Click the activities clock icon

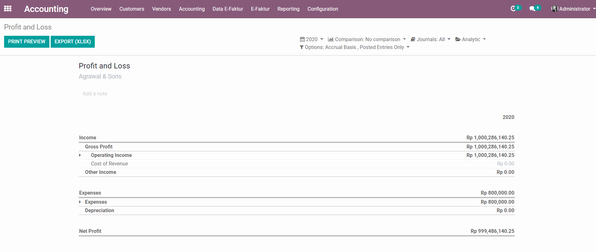coord(513,9)
